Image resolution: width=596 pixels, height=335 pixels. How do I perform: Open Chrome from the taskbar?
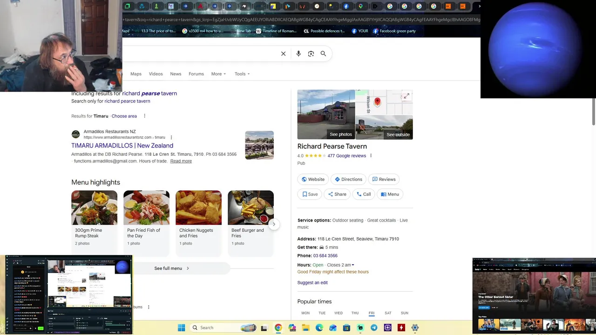click(x=278, y=328)
